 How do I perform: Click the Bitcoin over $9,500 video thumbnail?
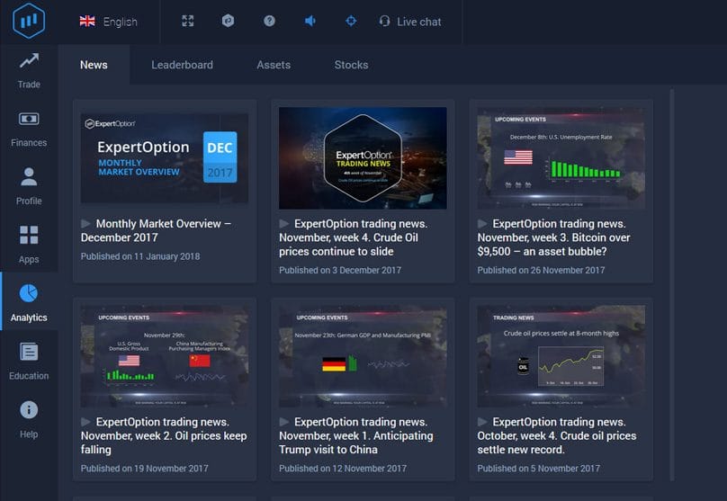(x=561, y=157)
